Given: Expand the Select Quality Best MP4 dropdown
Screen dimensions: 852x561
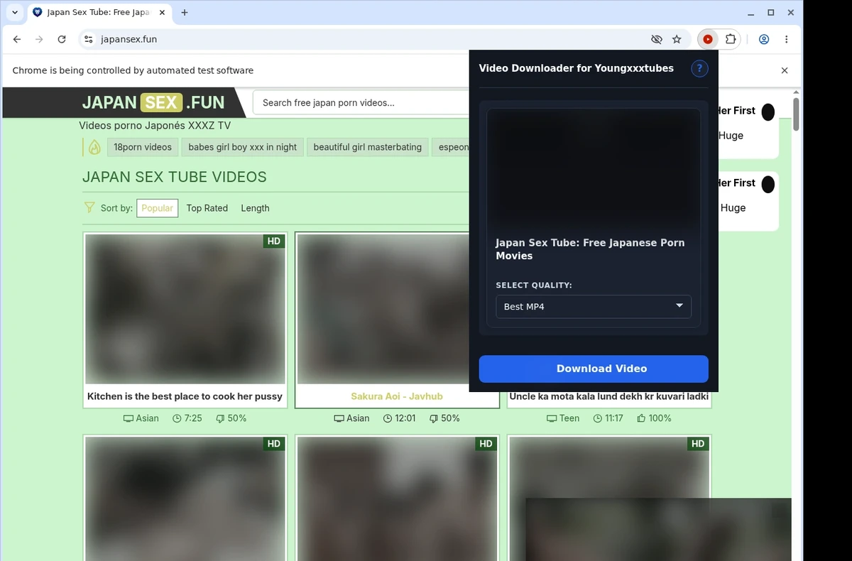Looking at the screenshot, I should coord(594,307).
